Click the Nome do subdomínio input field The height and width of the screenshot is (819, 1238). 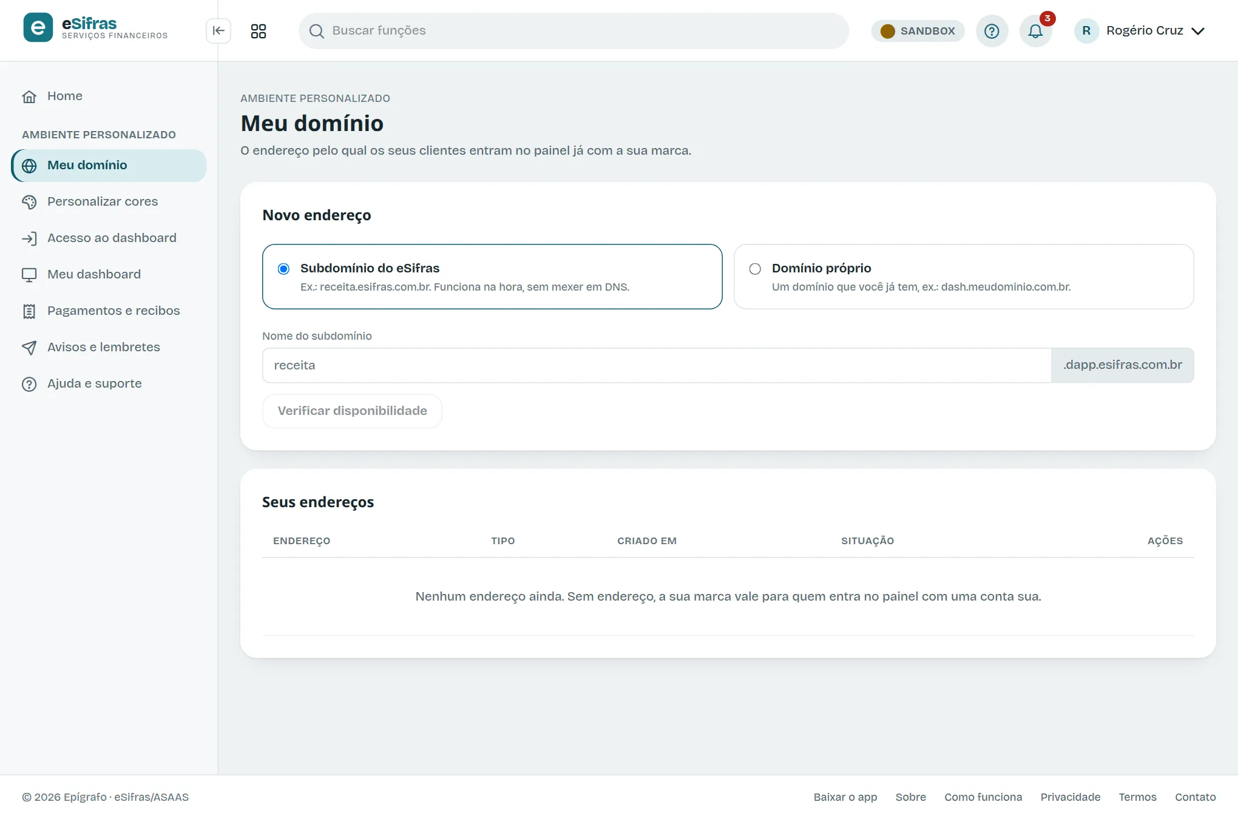pos(657,365)
